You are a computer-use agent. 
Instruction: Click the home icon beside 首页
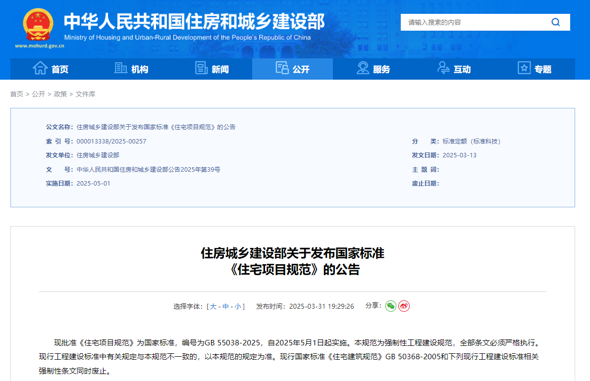pyautogui.click(x=40, y=68)
